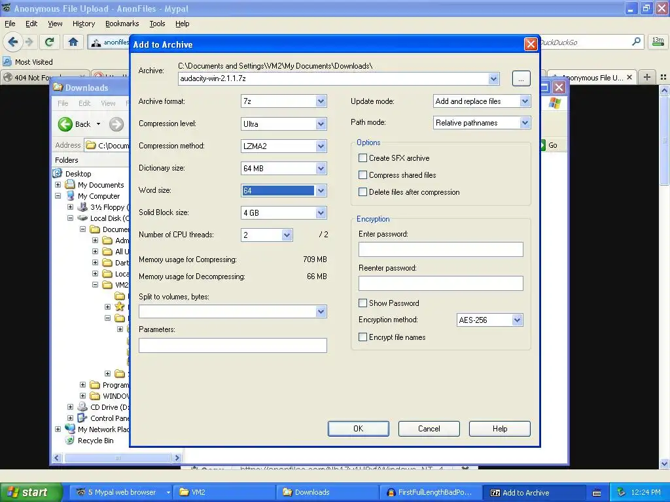670x502 pixels.
Task: Check the Show Password option
Action: tap(362, 303)
